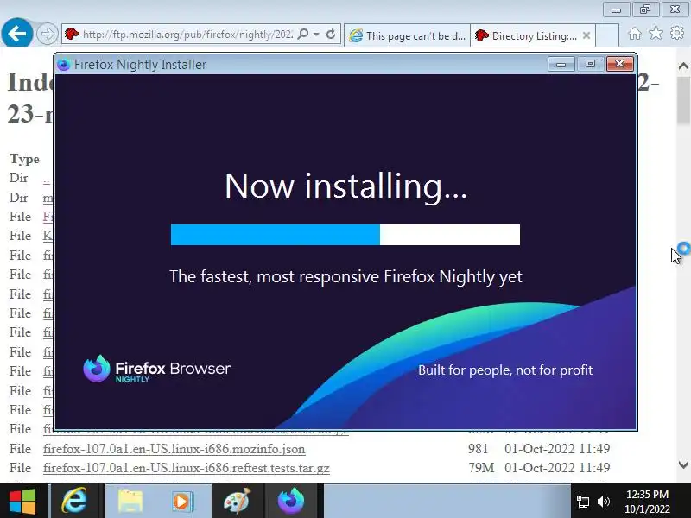
Task: Click the volume speaker tray icon
Action: coord(604,502)
